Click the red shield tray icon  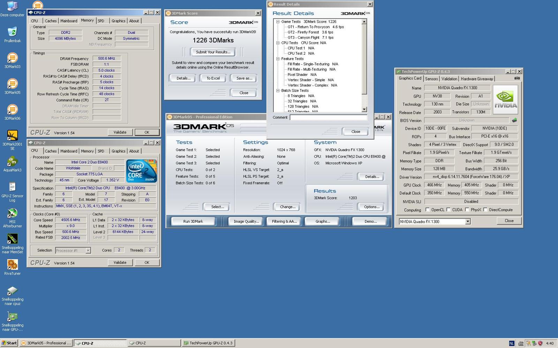540,343
